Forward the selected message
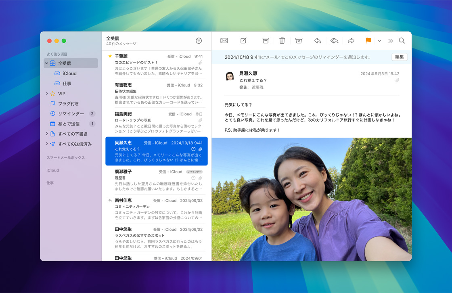This screenshot has width=452, height=293. (x=351, y=41)
